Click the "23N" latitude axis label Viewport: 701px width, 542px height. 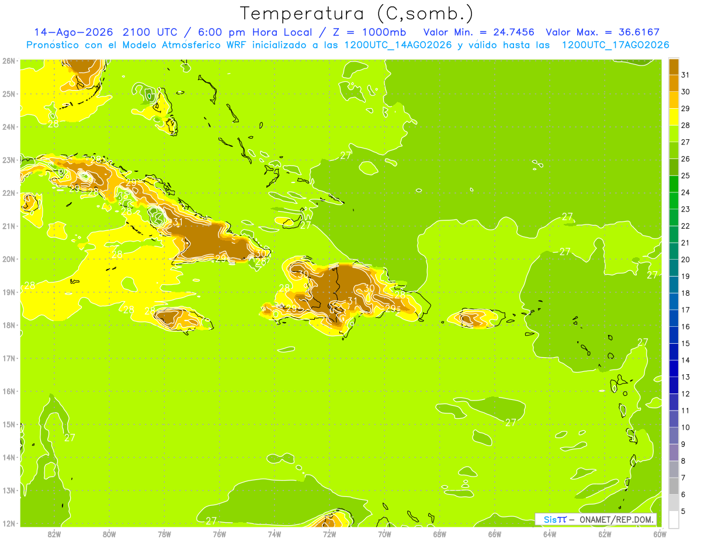pos(9,160)
